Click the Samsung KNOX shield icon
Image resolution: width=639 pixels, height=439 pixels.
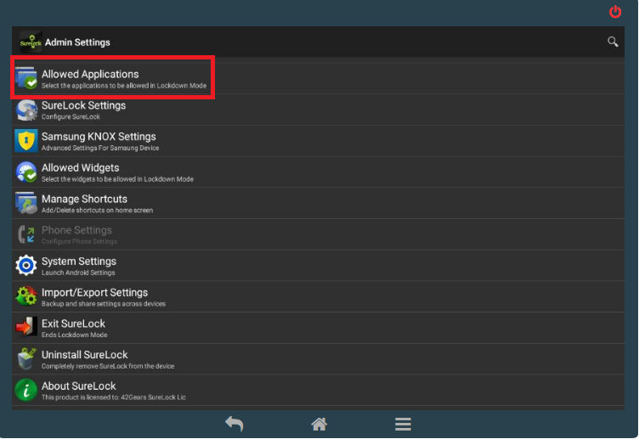(26, 140)
